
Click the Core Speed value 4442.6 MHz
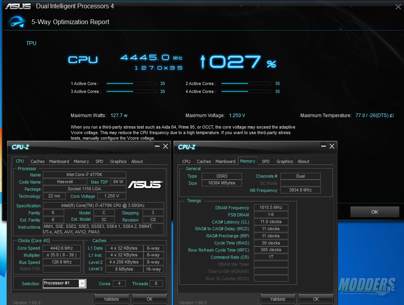61,248
